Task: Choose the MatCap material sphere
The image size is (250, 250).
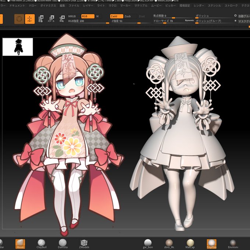Action: point(190,244)
